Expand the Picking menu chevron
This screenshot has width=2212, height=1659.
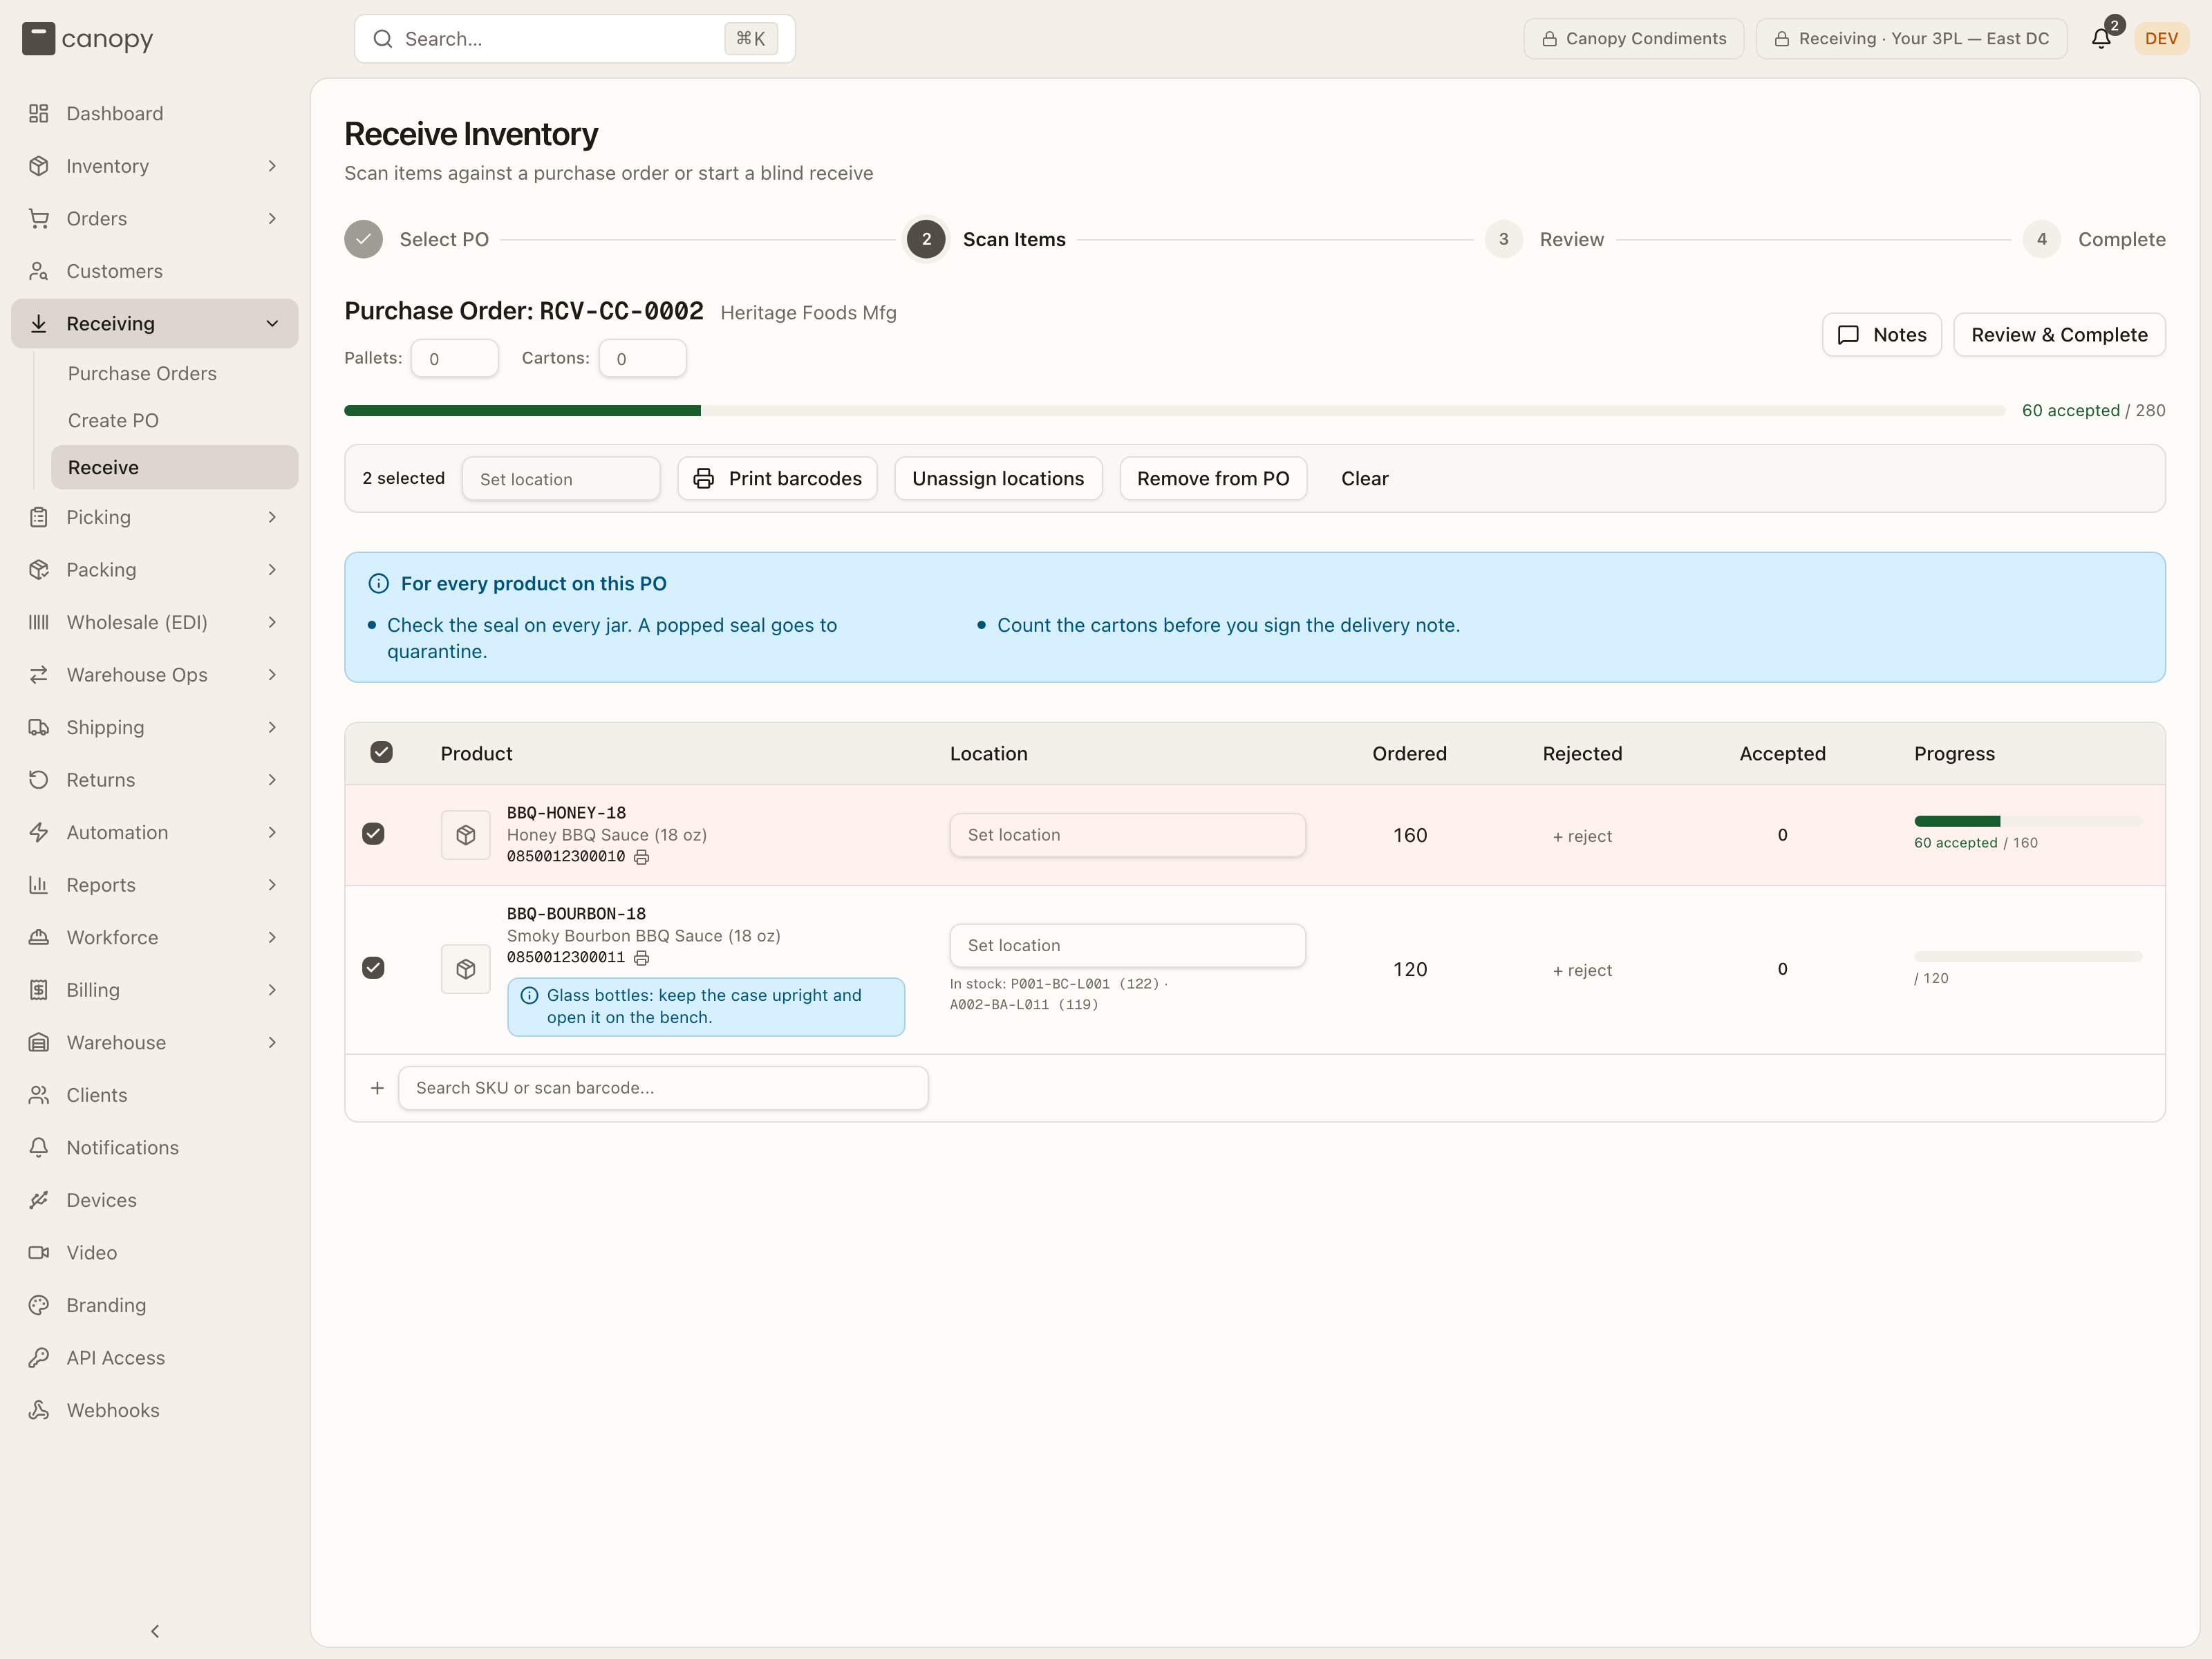[272, 517]
